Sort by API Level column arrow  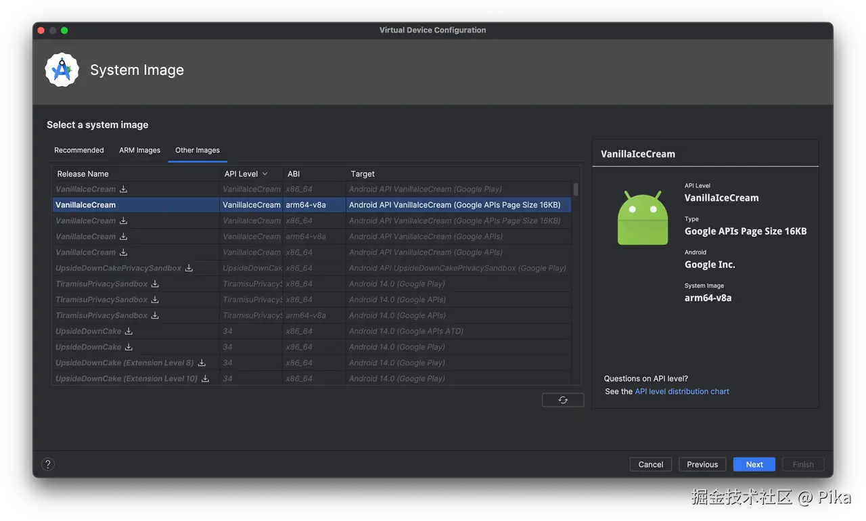265,174
